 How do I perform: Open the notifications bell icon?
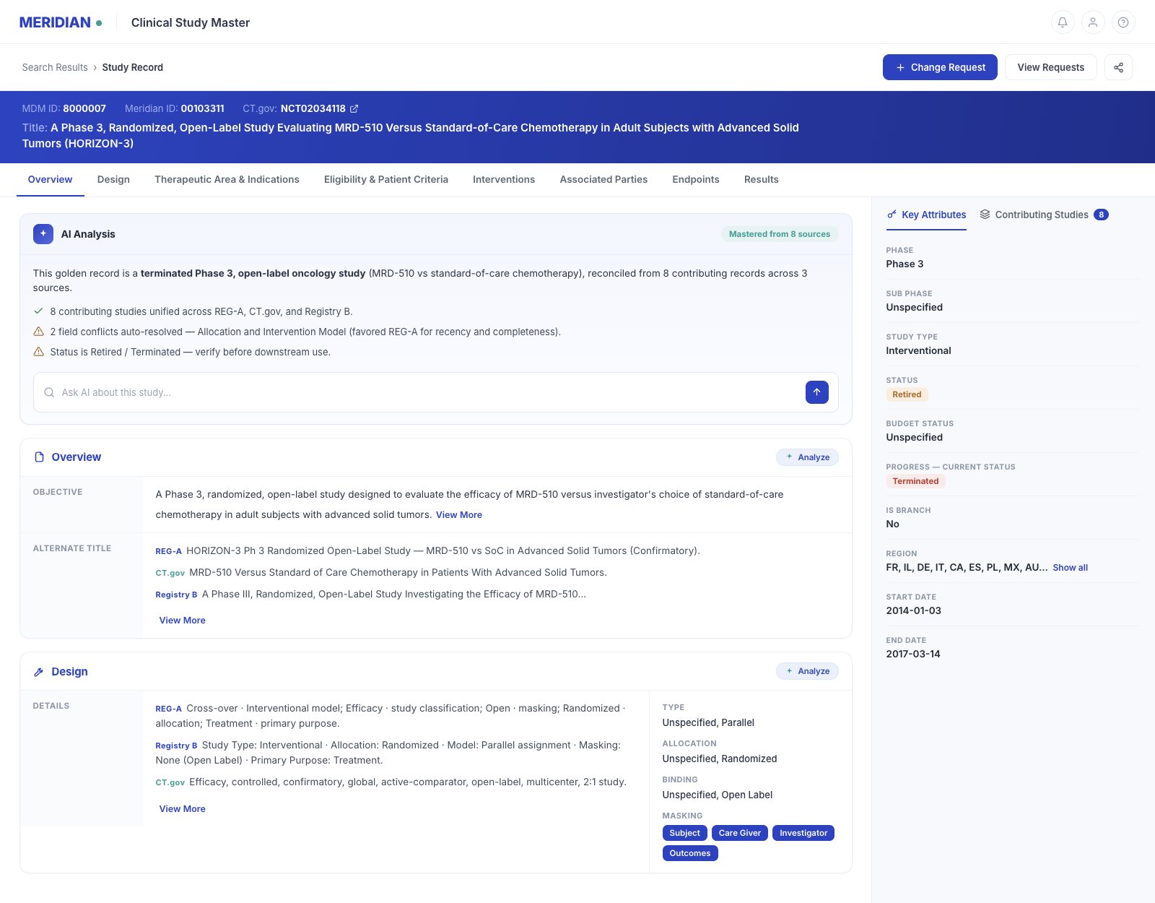[1063, 22]
